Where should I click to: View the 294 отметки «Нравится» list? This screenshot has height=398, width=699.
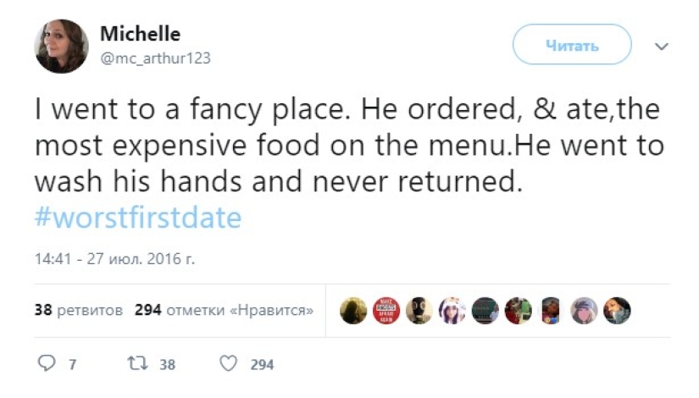224,310
